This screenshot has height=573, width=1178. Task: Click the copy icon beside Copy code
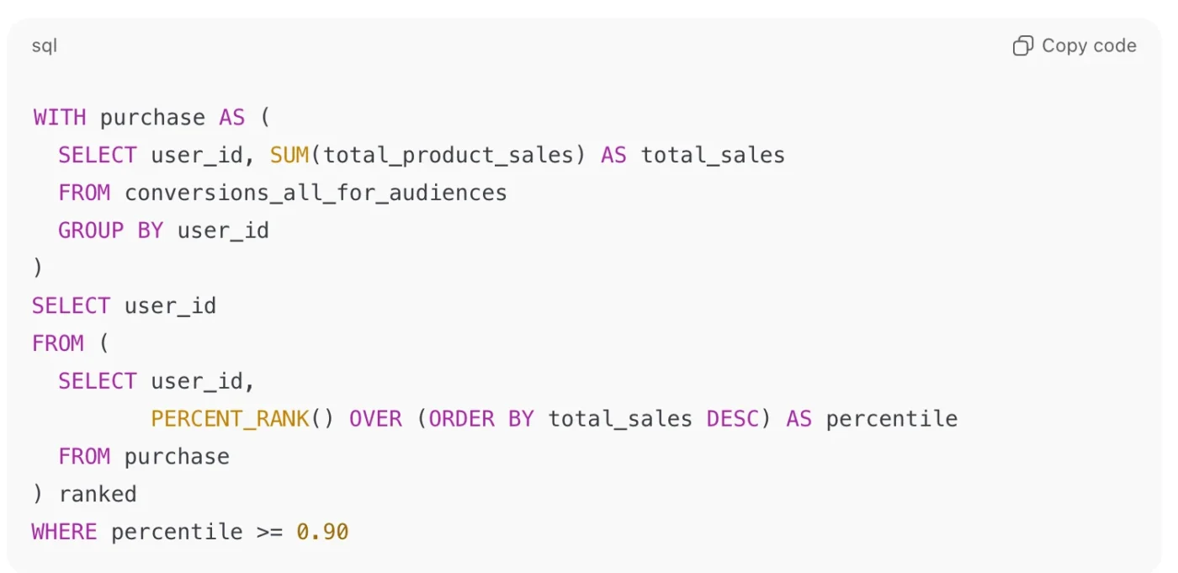click(x=1022, y=46)
